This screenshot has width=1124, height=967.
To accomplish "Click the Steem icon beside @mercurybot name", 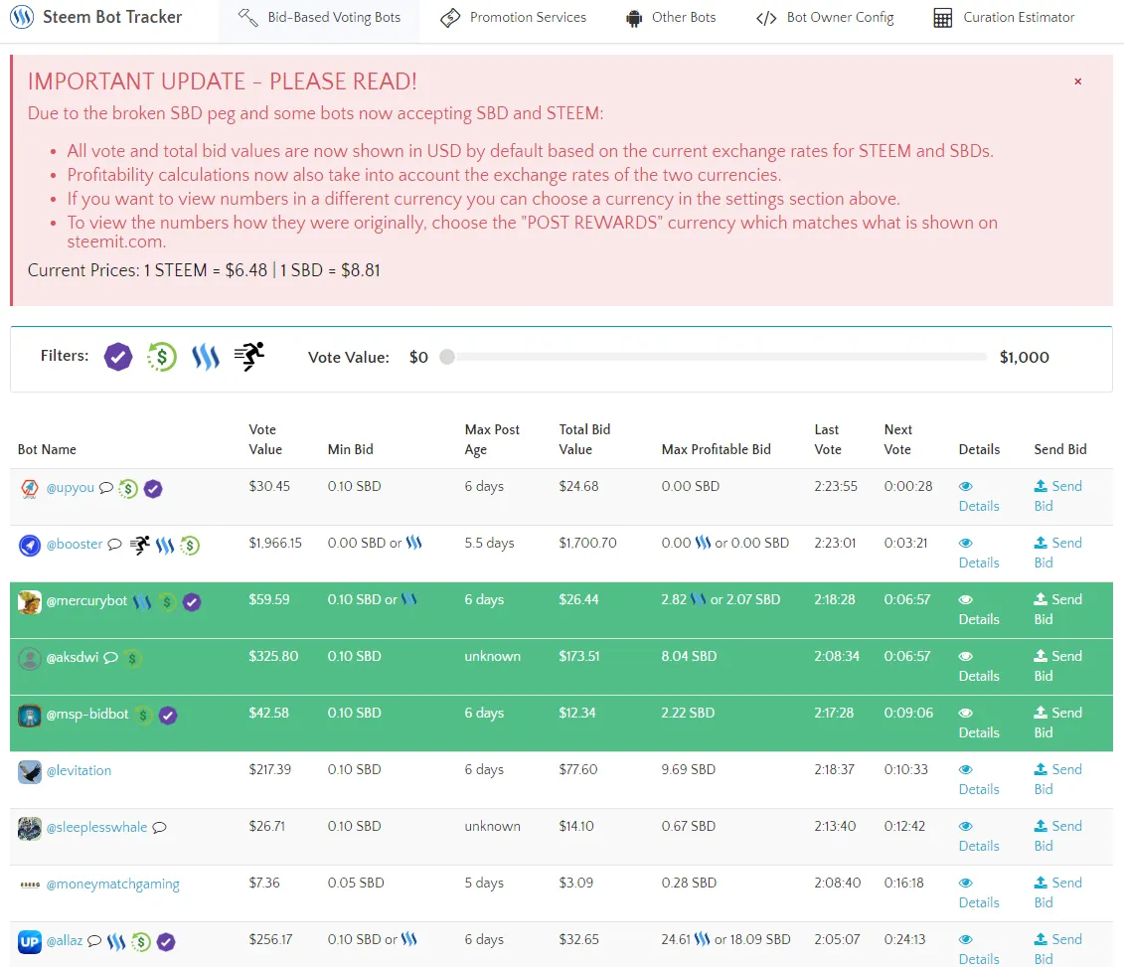I will coord(142,602).
